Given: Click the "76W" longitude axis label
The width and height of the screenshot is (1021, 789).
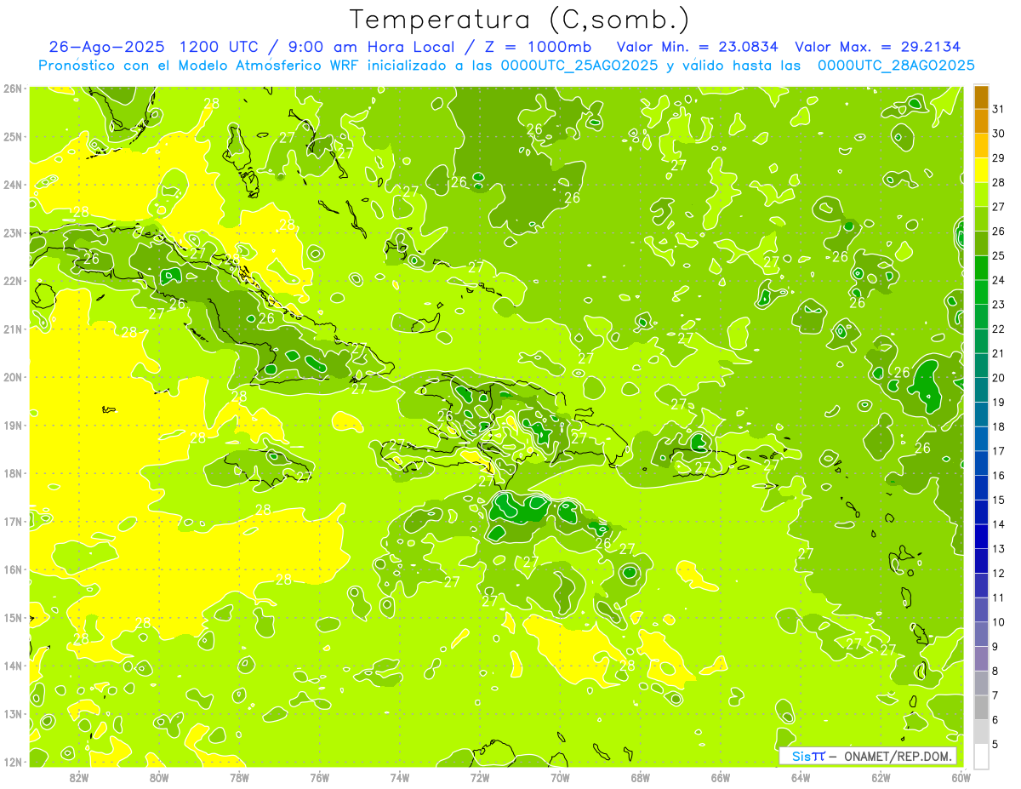Looking at the screenshot, I should click(319, 777).
